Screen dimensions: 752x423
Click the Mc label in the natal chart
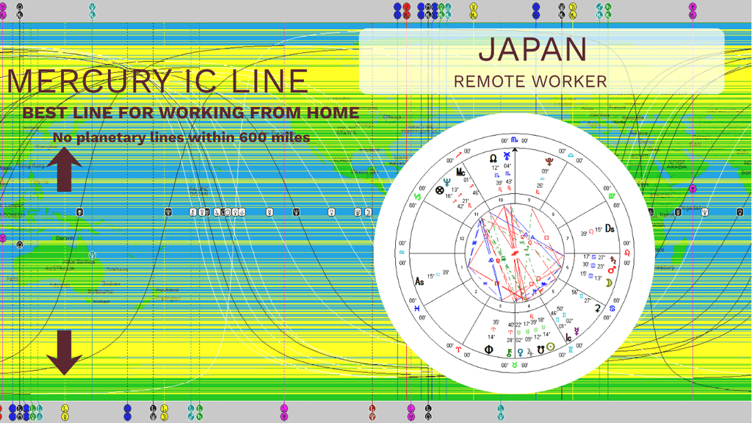click(460, 172)
